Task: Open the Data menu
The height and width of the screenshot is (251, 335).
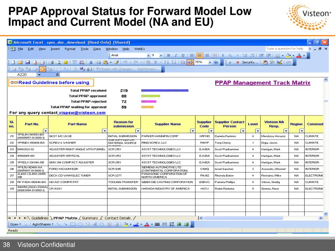Action: point(97,49)
